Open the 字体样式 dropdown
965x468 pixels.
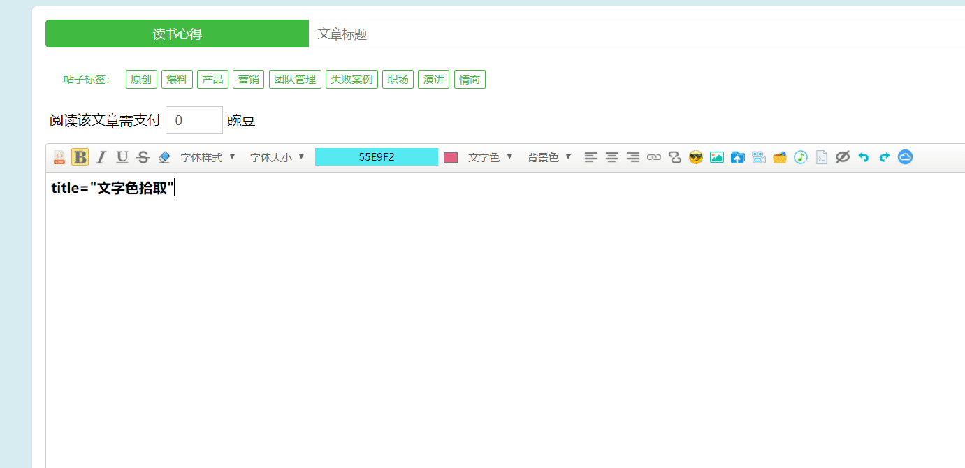208,157
